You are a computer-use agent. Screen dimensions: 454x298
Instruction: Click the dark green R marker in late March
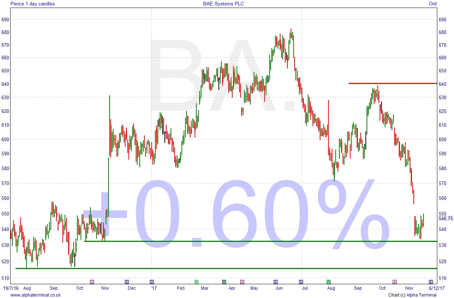tap(224, 282)
